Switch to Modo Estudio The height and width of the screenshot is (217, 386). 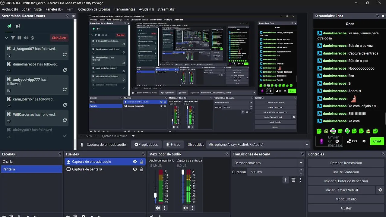(x=346, y=199)
